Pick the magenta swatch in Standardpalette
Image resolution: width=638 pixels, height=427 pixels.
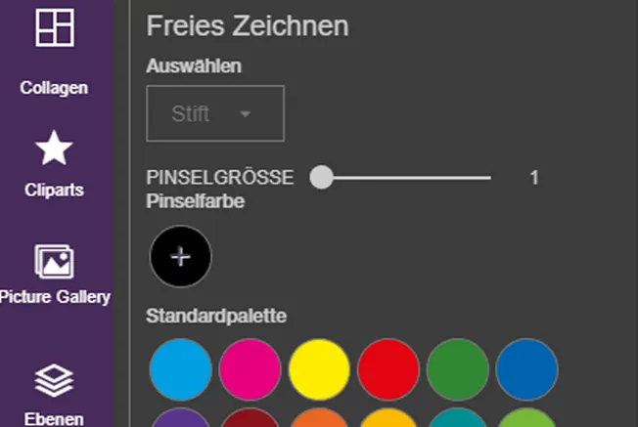click(x=250, y=369)
